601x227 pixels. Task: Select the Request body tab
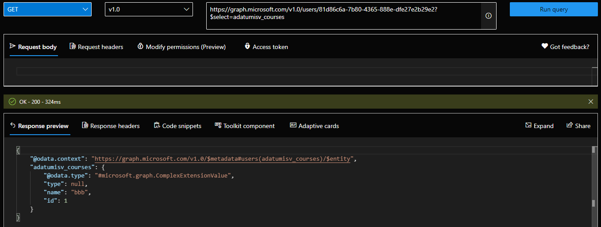[33, 47]
